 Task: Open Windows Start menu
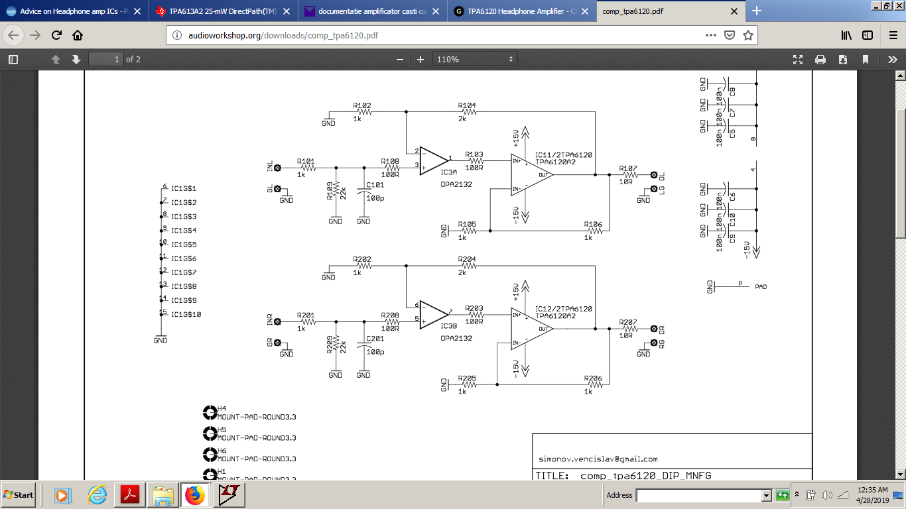19,495
